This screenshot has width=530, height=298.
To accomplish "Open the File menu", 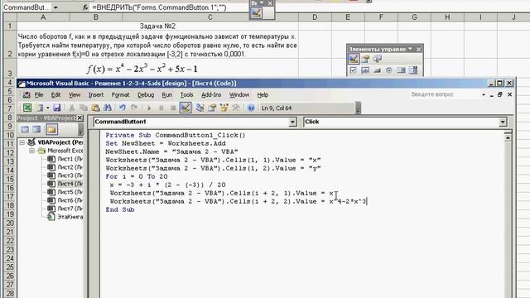I will click(39, 95).
